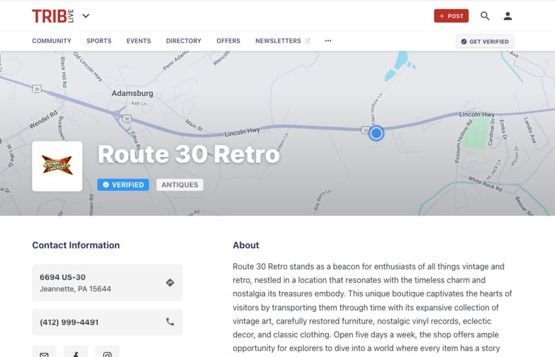Click the Wendel Rd map label
This screenshot has width=555, height=357.
43,120
